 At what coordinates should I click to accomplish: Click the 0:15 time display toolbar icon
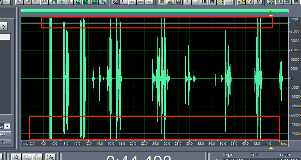tap(204, 1)
